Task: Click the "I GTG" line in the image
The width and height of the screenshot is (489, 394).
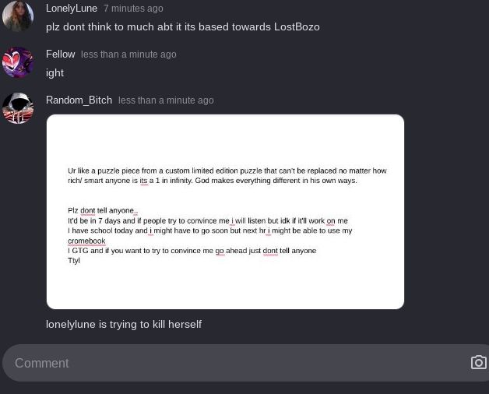Action: 192,251
